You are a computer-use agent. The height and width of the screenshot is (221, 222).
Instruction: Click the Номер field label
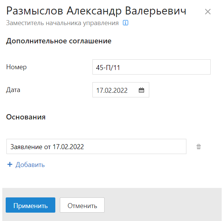click(16, 67)
